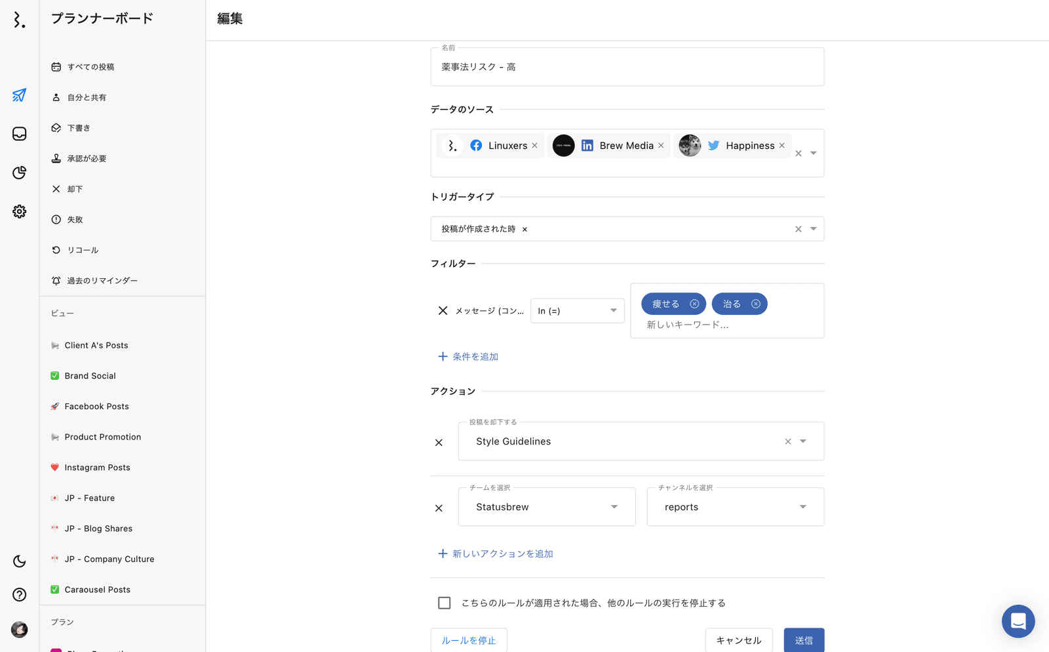This screenshot has height=652, width=1049.
Task: Open the reports pie chart icon
Action: click(x=19, y=173)
